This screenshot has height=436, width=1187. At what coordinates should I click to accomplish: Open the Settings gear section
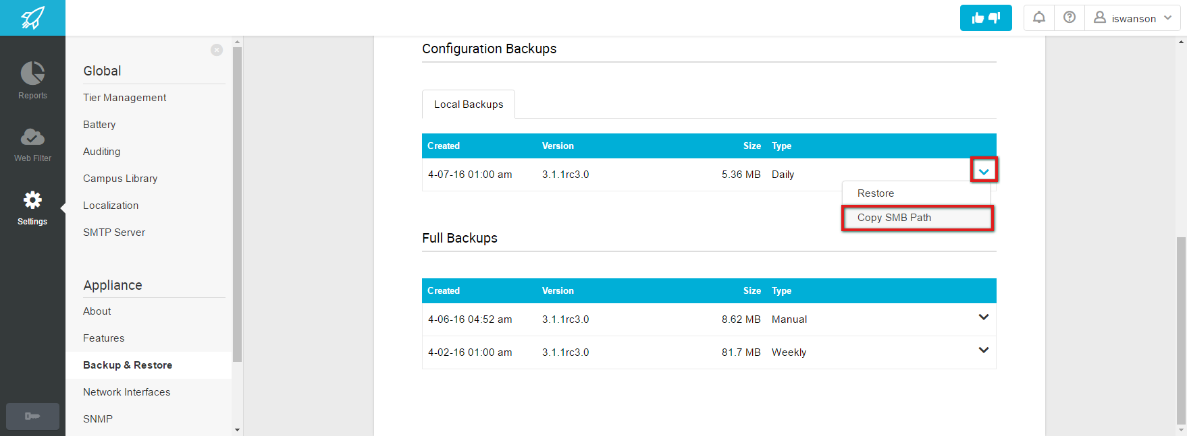[32, 208]
